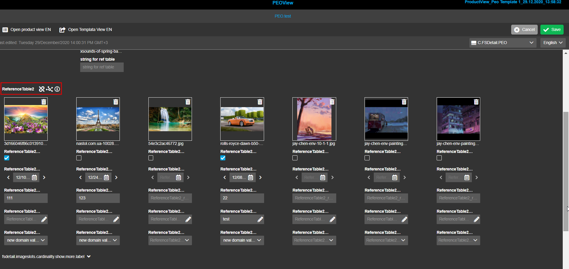Delete the Eiffel Tower image with trash icon

pyautogui.click(x=116, y=102)
